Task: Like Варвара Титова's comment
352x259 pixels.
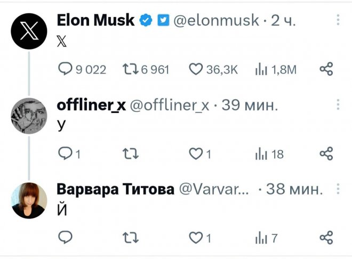Action: click(196, 237)
